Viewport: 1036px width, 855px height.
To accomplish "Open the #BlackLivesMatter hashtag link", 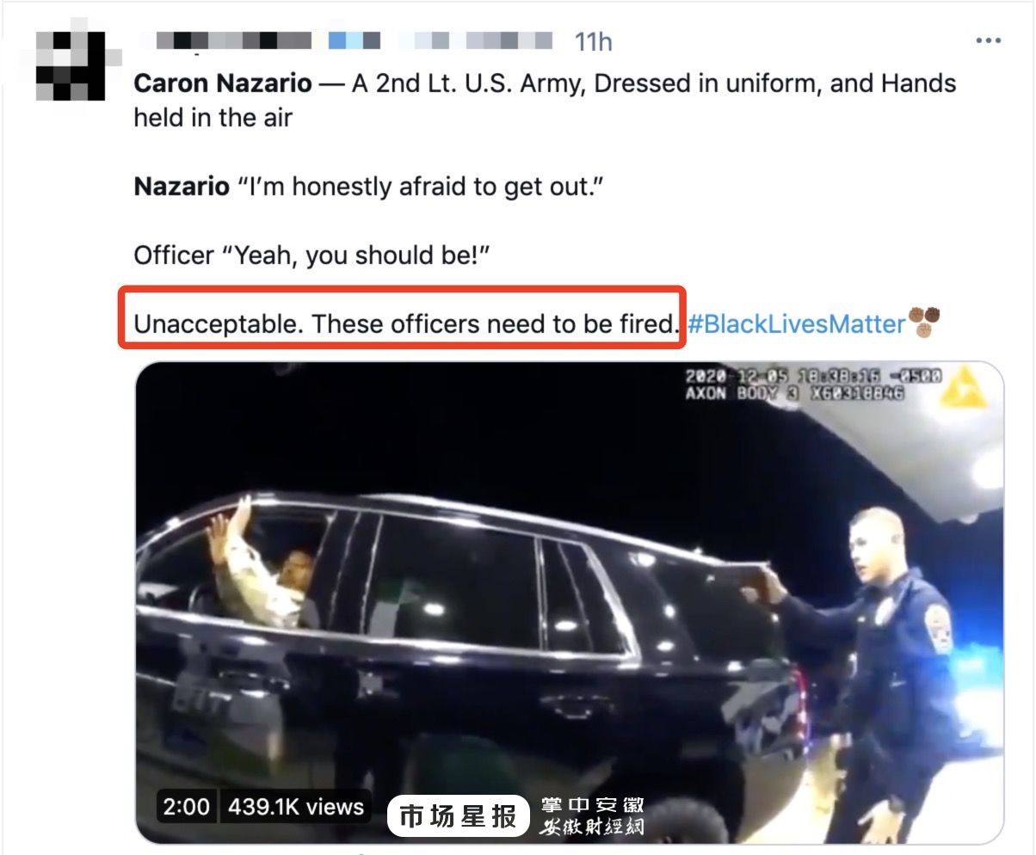I will pos(796,323).
